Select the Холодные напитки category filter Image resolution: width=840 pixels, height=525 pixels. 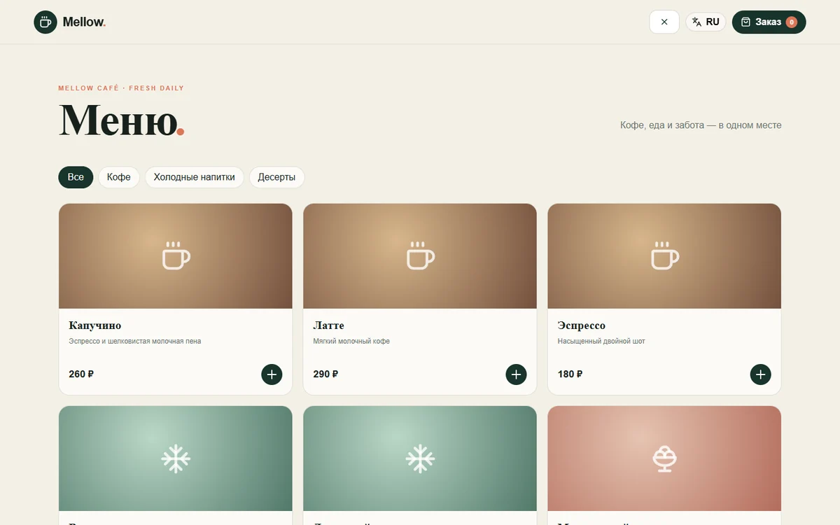click(195, 177)
